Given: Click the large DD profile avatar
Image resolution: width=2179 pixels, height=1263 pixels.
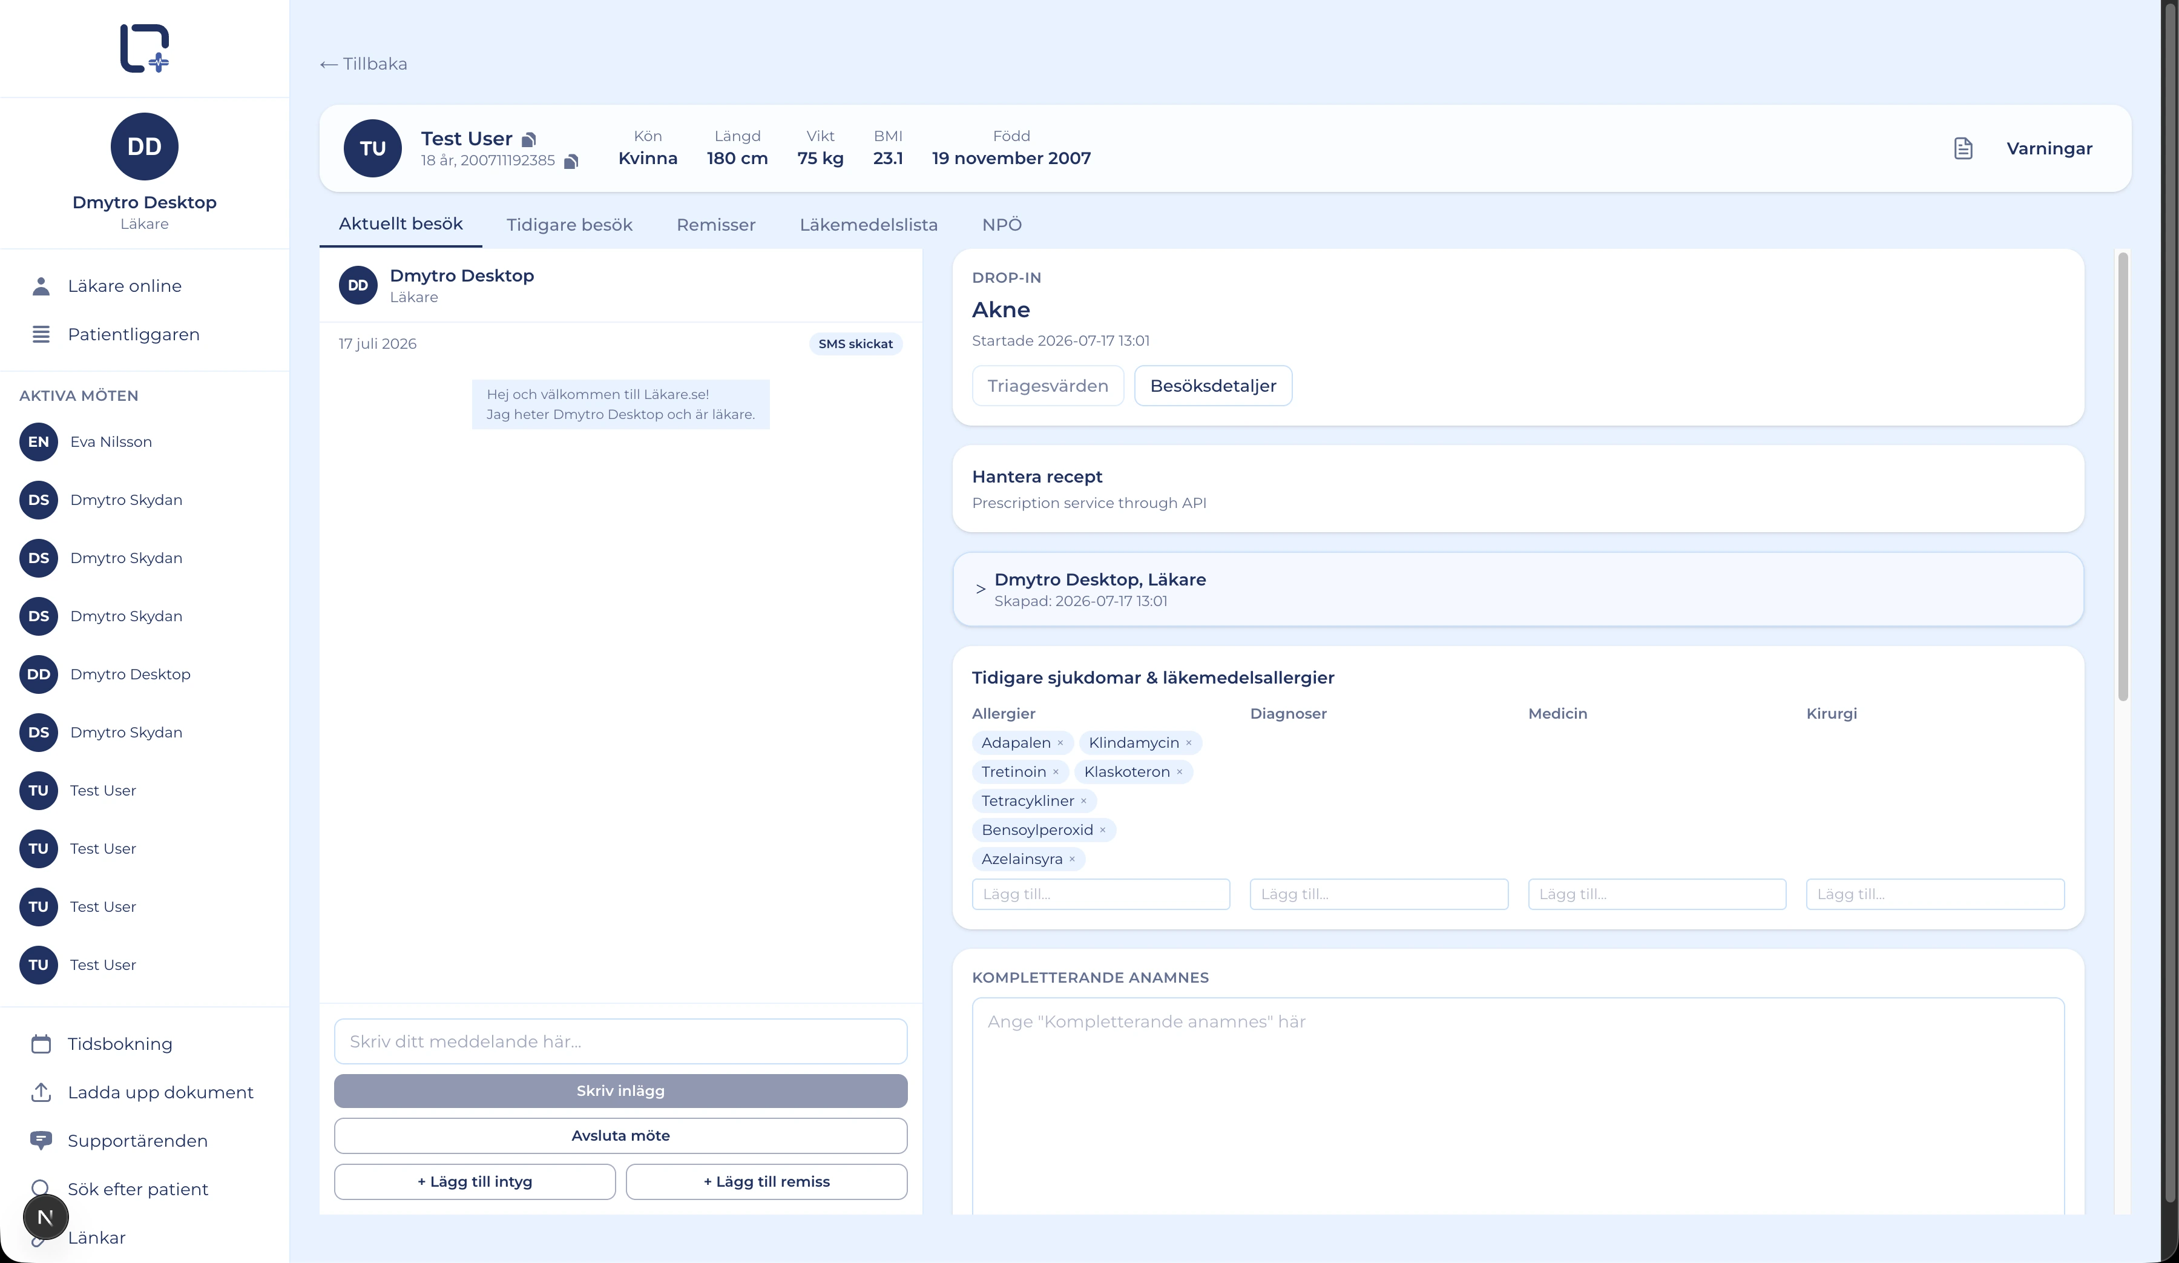Looking at the screenshot, I should [145, 146].
